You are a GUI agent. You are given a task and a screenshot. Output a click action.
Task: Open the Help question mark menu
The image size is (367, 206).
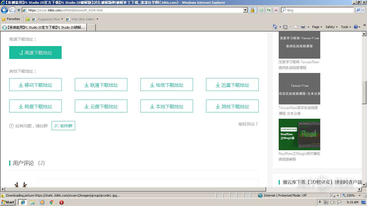(x=357, y=27)
